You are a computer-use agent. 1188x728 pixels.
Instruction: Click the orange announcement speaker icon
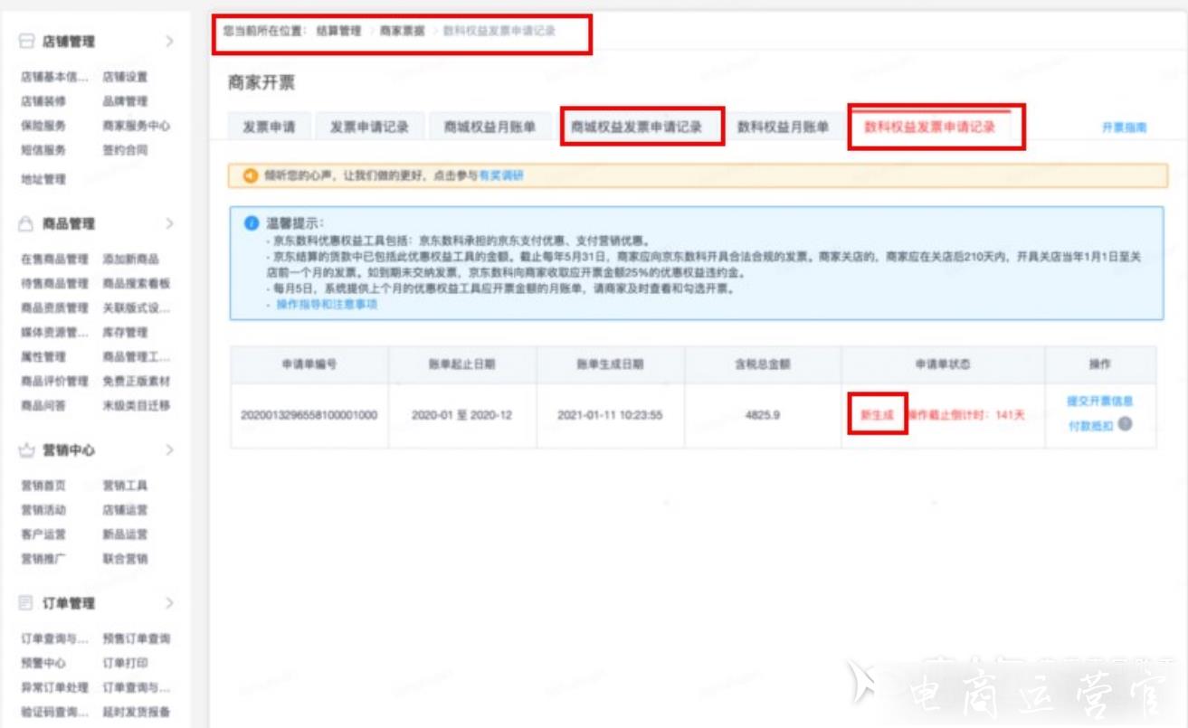pyautogui.click(x=251, y=175)
